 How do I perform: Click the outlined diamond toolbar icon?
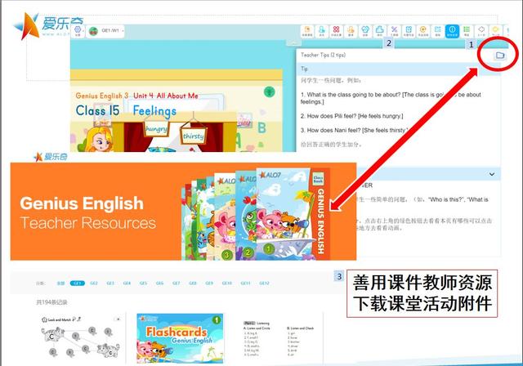481,31
